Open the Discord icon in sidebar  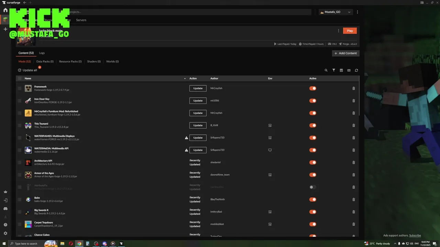[x=5, y=209]
